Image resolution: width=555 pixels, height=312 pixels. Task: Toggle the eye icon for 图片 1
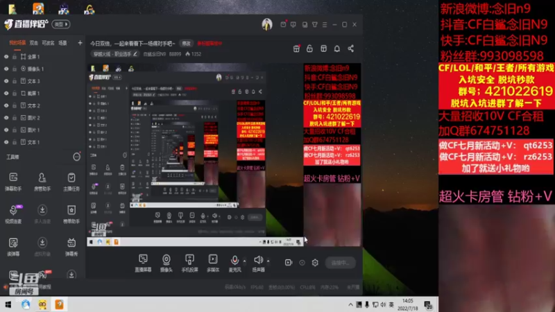(x=6, y=130)
